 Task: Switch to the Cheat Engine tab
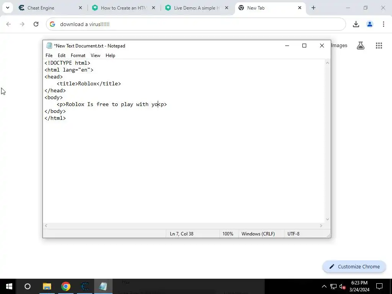pyautogui.click(x=50, y=8)
